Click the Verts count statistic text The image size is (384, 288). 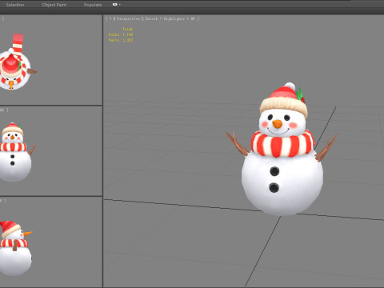tap(121, 40)
